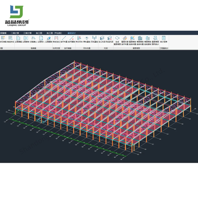The image size is (198, 198).
Task: Select the elevation copy icon with two panels
Action: 26,38
